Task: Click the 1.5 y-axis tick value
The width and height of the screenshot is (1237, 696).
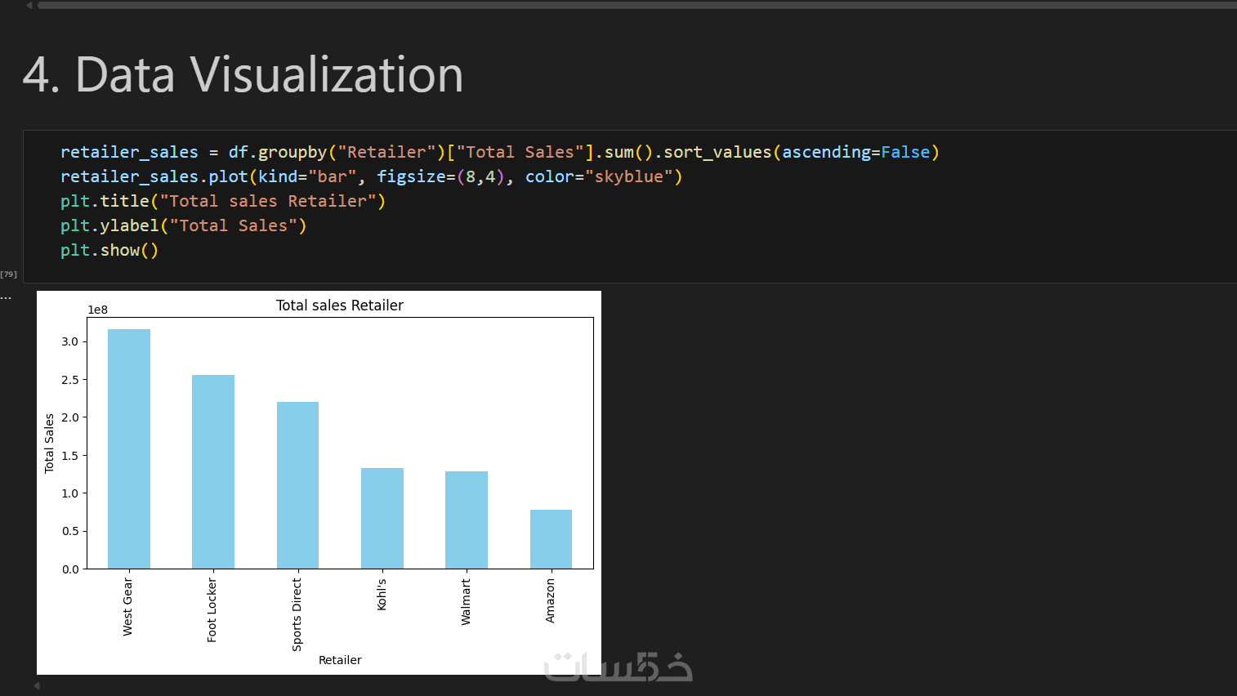Action: click(x=70, y=456)
